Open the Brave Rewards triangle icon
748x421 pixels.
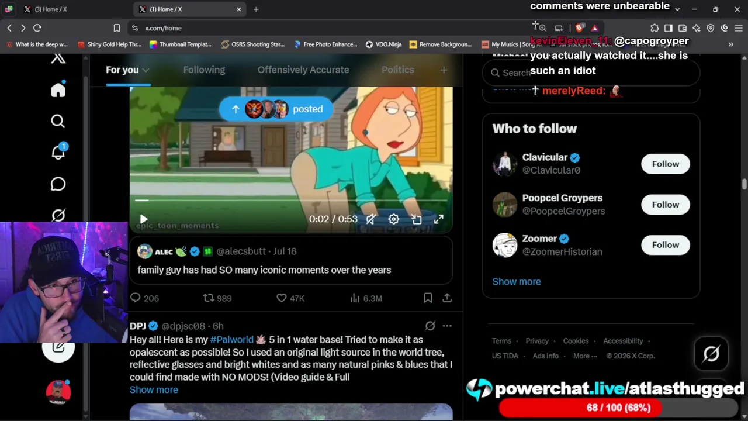point(594,28)
